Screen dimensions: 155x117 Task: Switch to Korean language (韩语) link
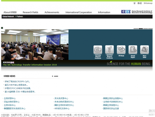139,3
